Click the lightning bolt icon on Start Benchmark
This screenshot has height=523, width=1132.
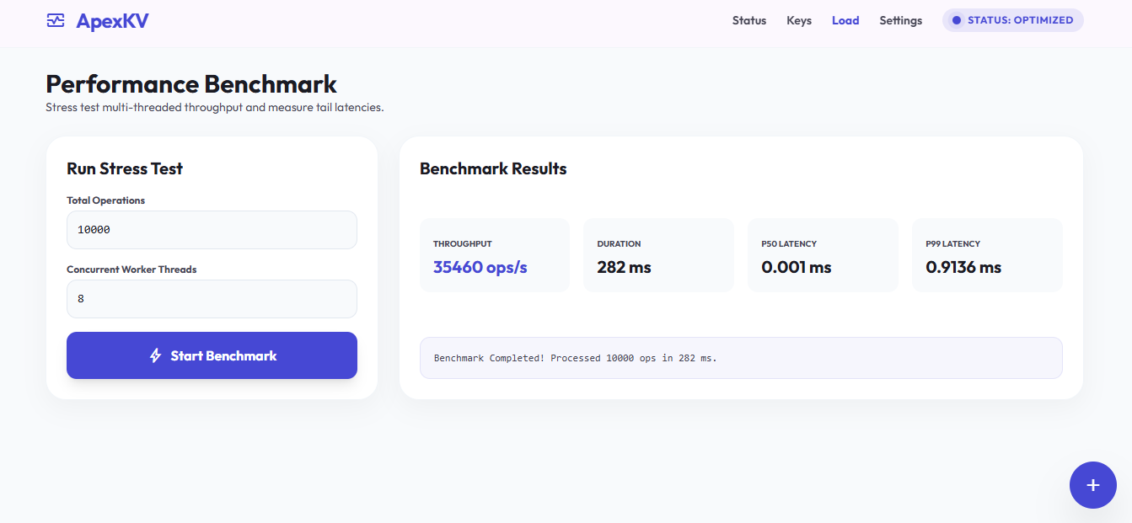[x=155, y=355]
